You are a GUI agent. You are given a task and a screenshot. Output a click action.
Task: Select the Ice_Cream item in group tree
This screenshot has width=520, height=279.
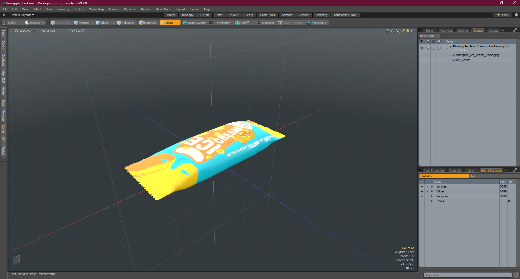tap(463, 60)
